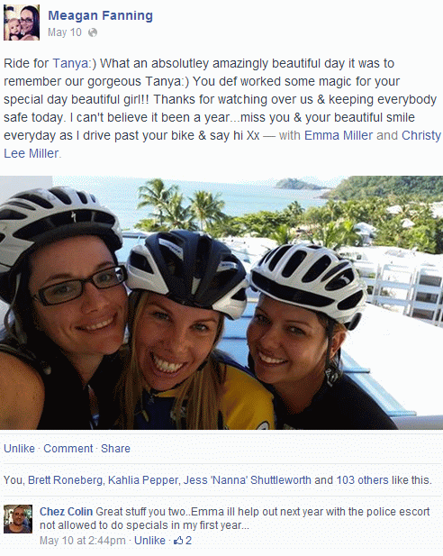Open Brett Roneberg's profile link
The width and height of the screenshot is (443, 556).
coord(65,480)
